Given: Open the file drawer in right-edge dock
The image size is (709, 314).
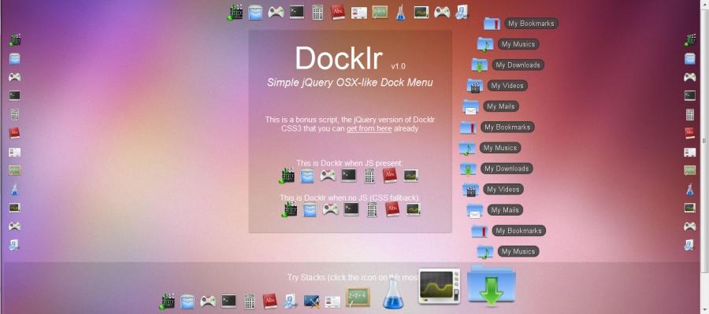Looking at the screenshot, I should tap(690, 59).
